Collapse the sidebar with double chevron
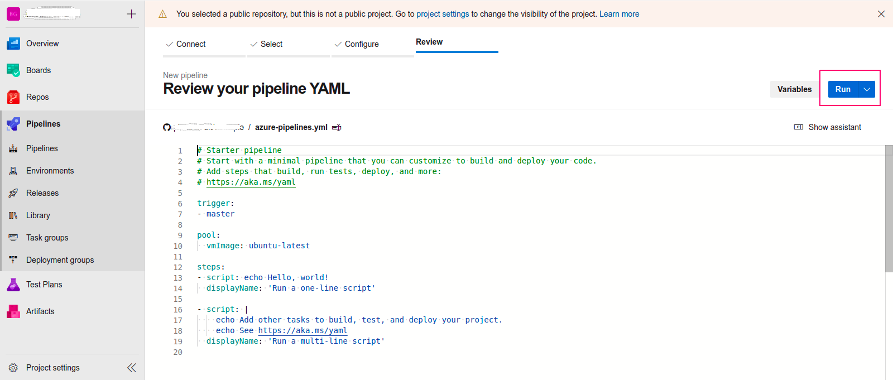 [x=132, y=368]
